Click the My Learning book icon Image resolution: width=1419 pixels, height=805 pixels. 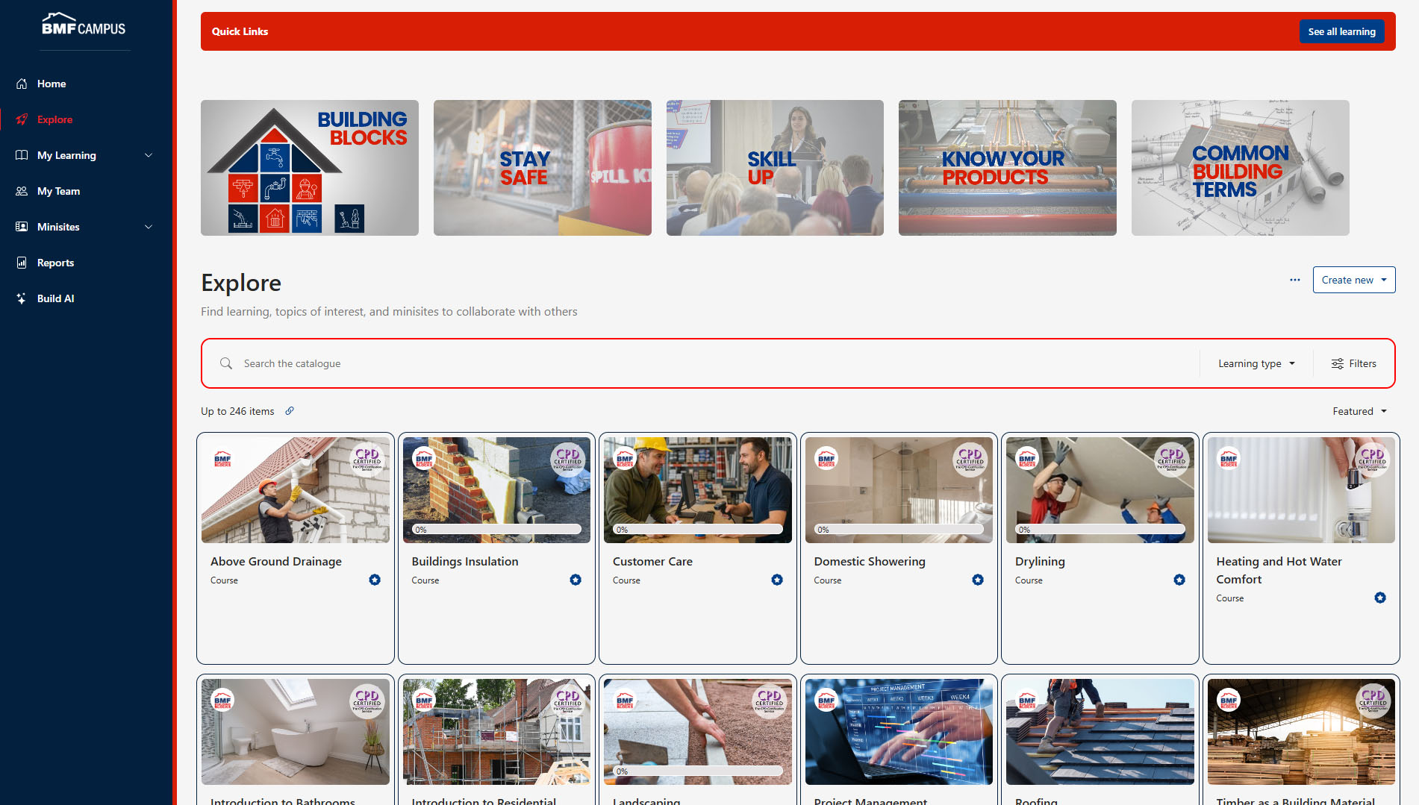(22, 155)
